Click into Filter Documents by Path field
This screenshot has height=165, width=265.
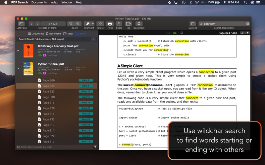click(x=55, y=147)
